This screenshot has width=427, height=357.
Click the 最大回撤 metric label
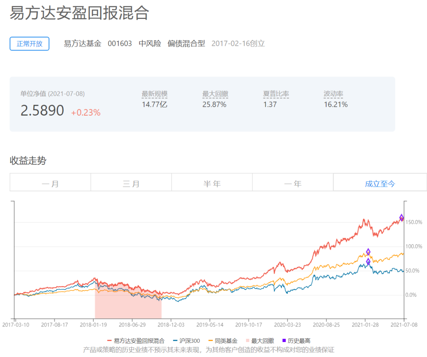click(x=215, y=94)
